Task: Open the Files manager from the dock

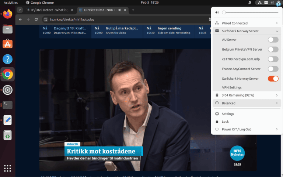Action: (7, 29)
